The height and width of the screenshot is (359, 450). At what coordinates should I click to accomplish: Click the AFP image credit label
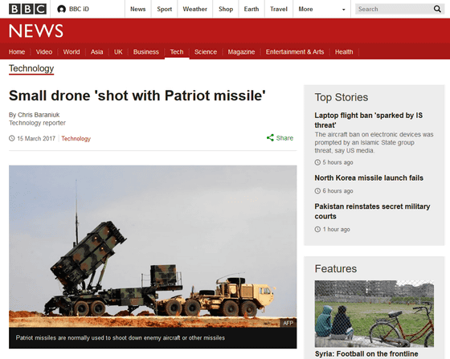click(288, 323)
